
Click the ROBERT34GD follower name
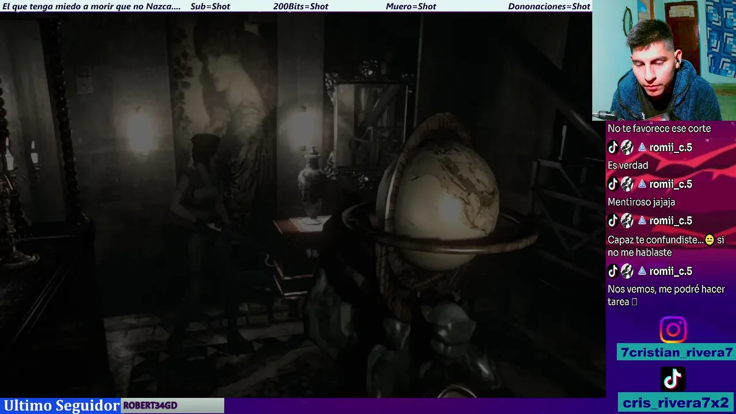pos(150,406)
